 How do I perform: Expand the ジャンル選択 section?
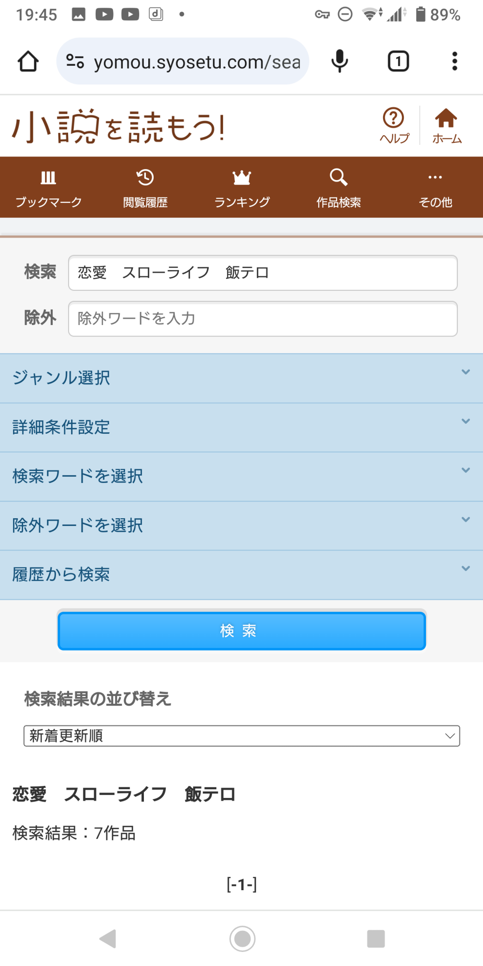241,378
